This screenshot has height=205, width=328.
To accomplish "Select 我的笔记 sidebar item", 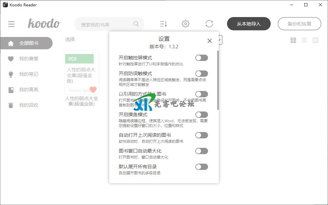I will coord(28,74).
